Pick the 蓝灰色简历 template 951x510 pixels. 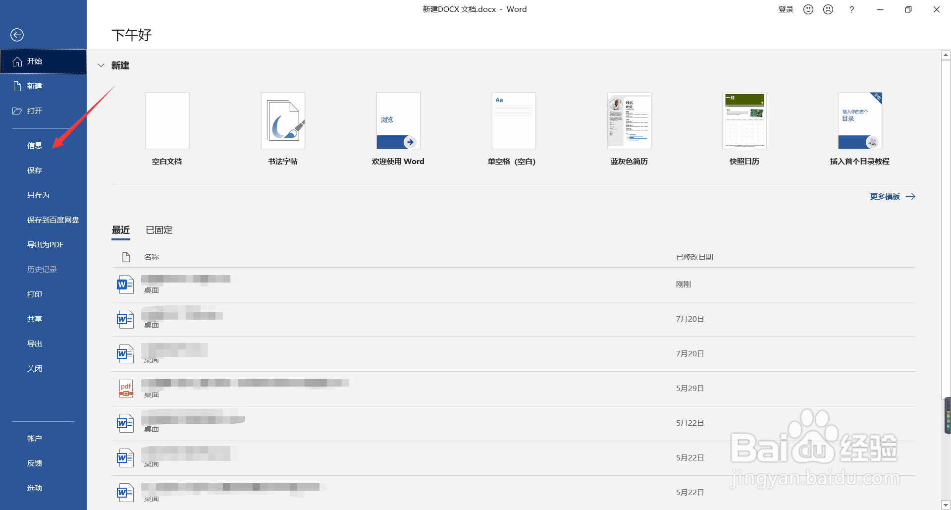click(x=629, y=129)
